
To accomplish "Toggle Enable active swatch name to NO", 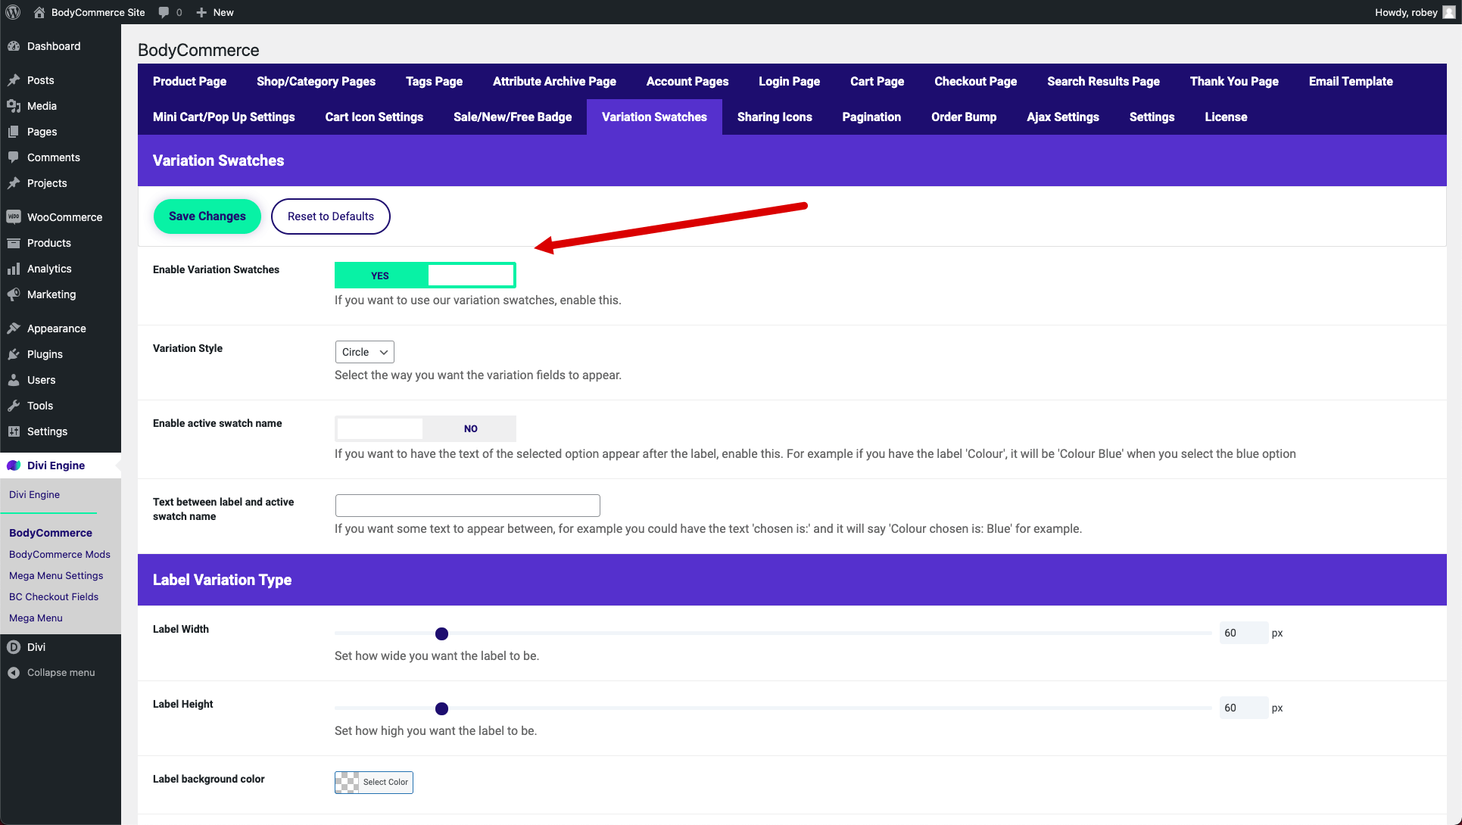I will pos(469,428).
